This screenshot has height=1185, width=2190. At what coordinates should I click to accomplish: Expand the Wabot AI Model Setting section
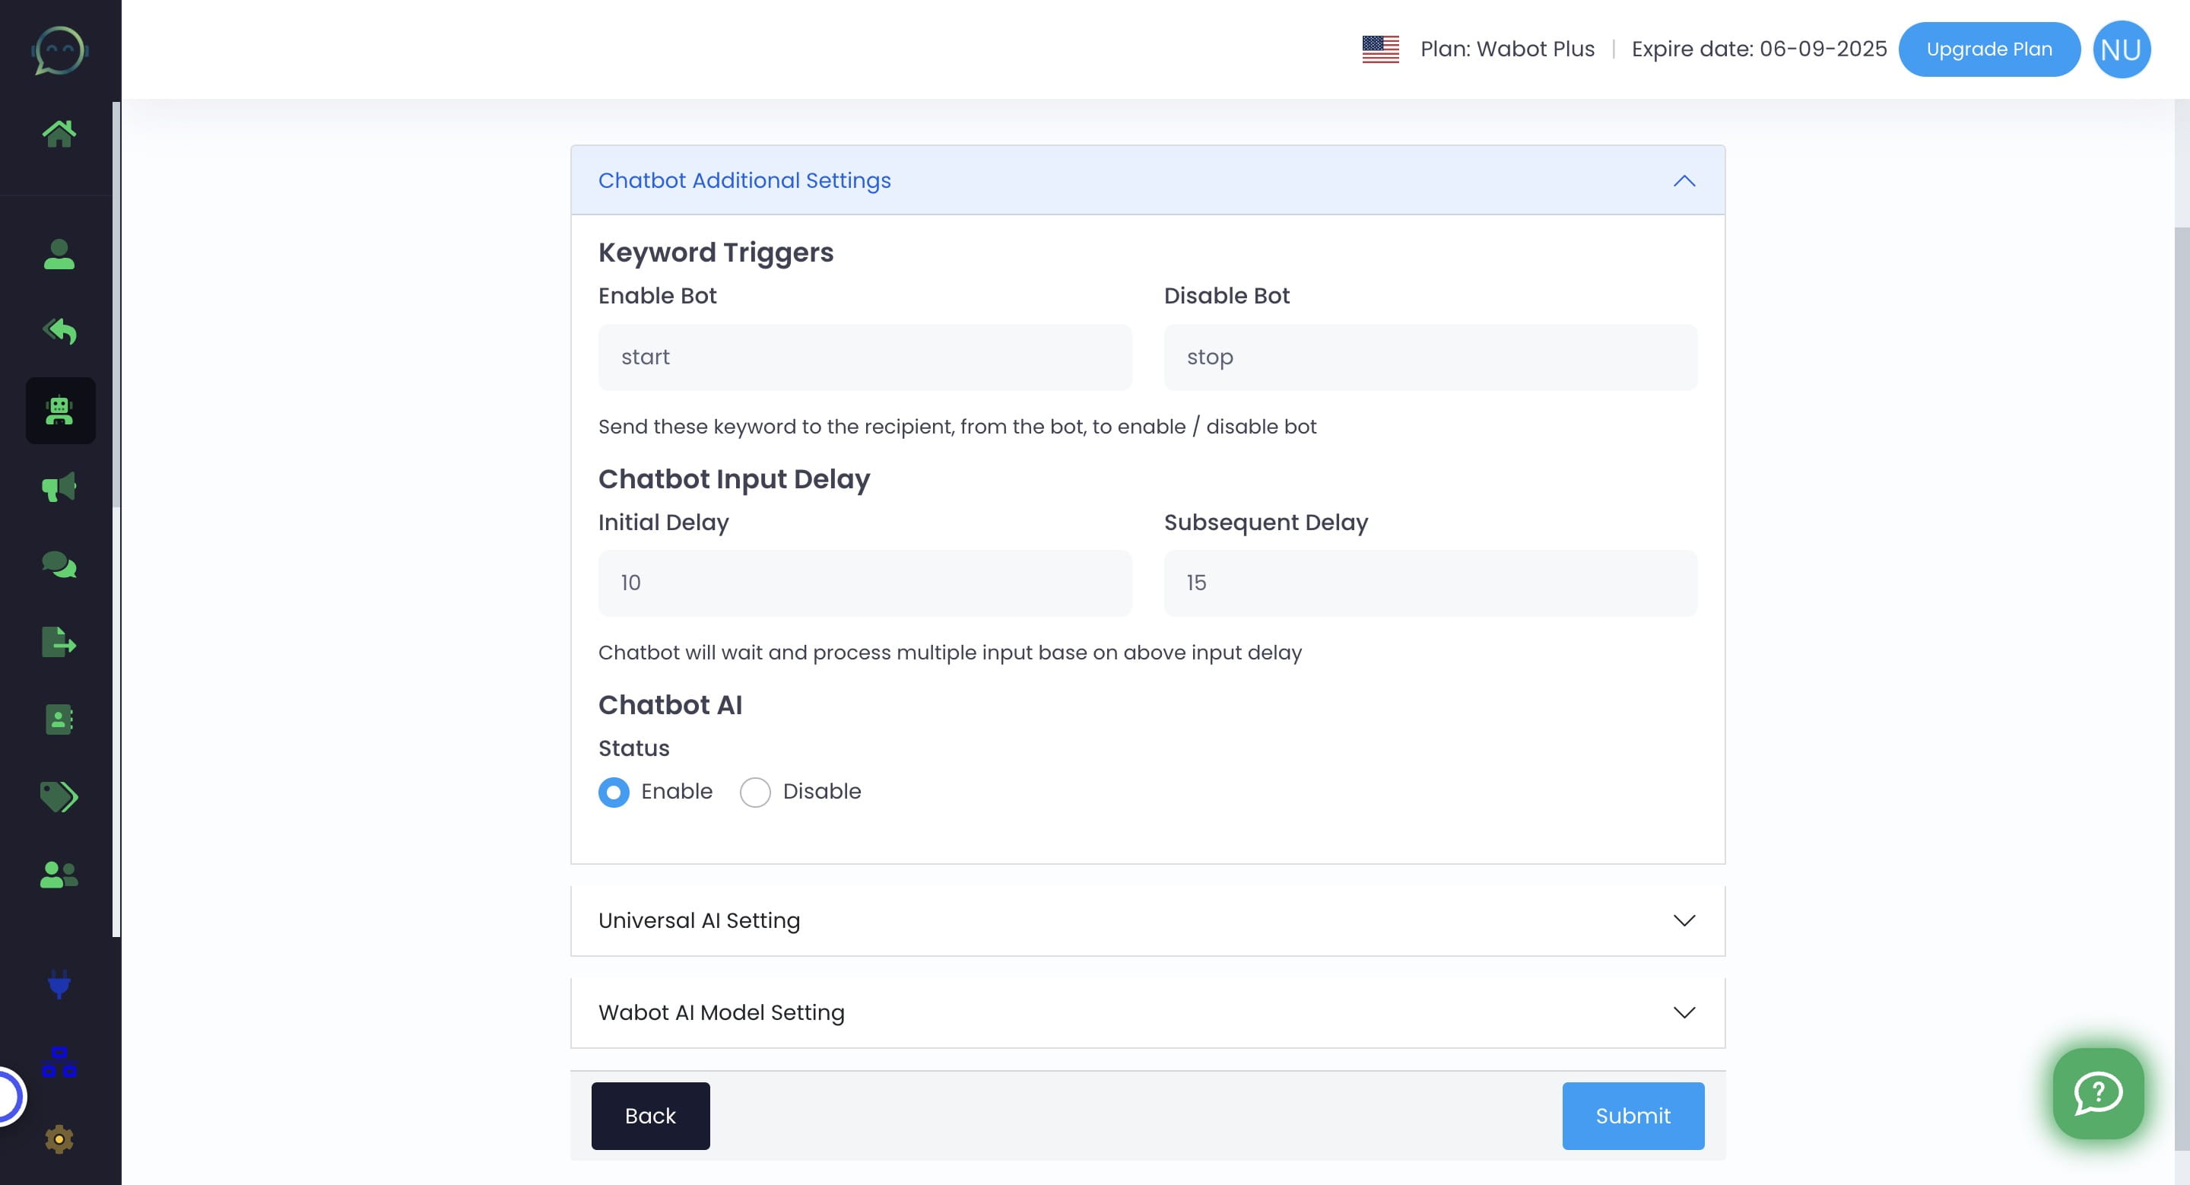1147,1012
